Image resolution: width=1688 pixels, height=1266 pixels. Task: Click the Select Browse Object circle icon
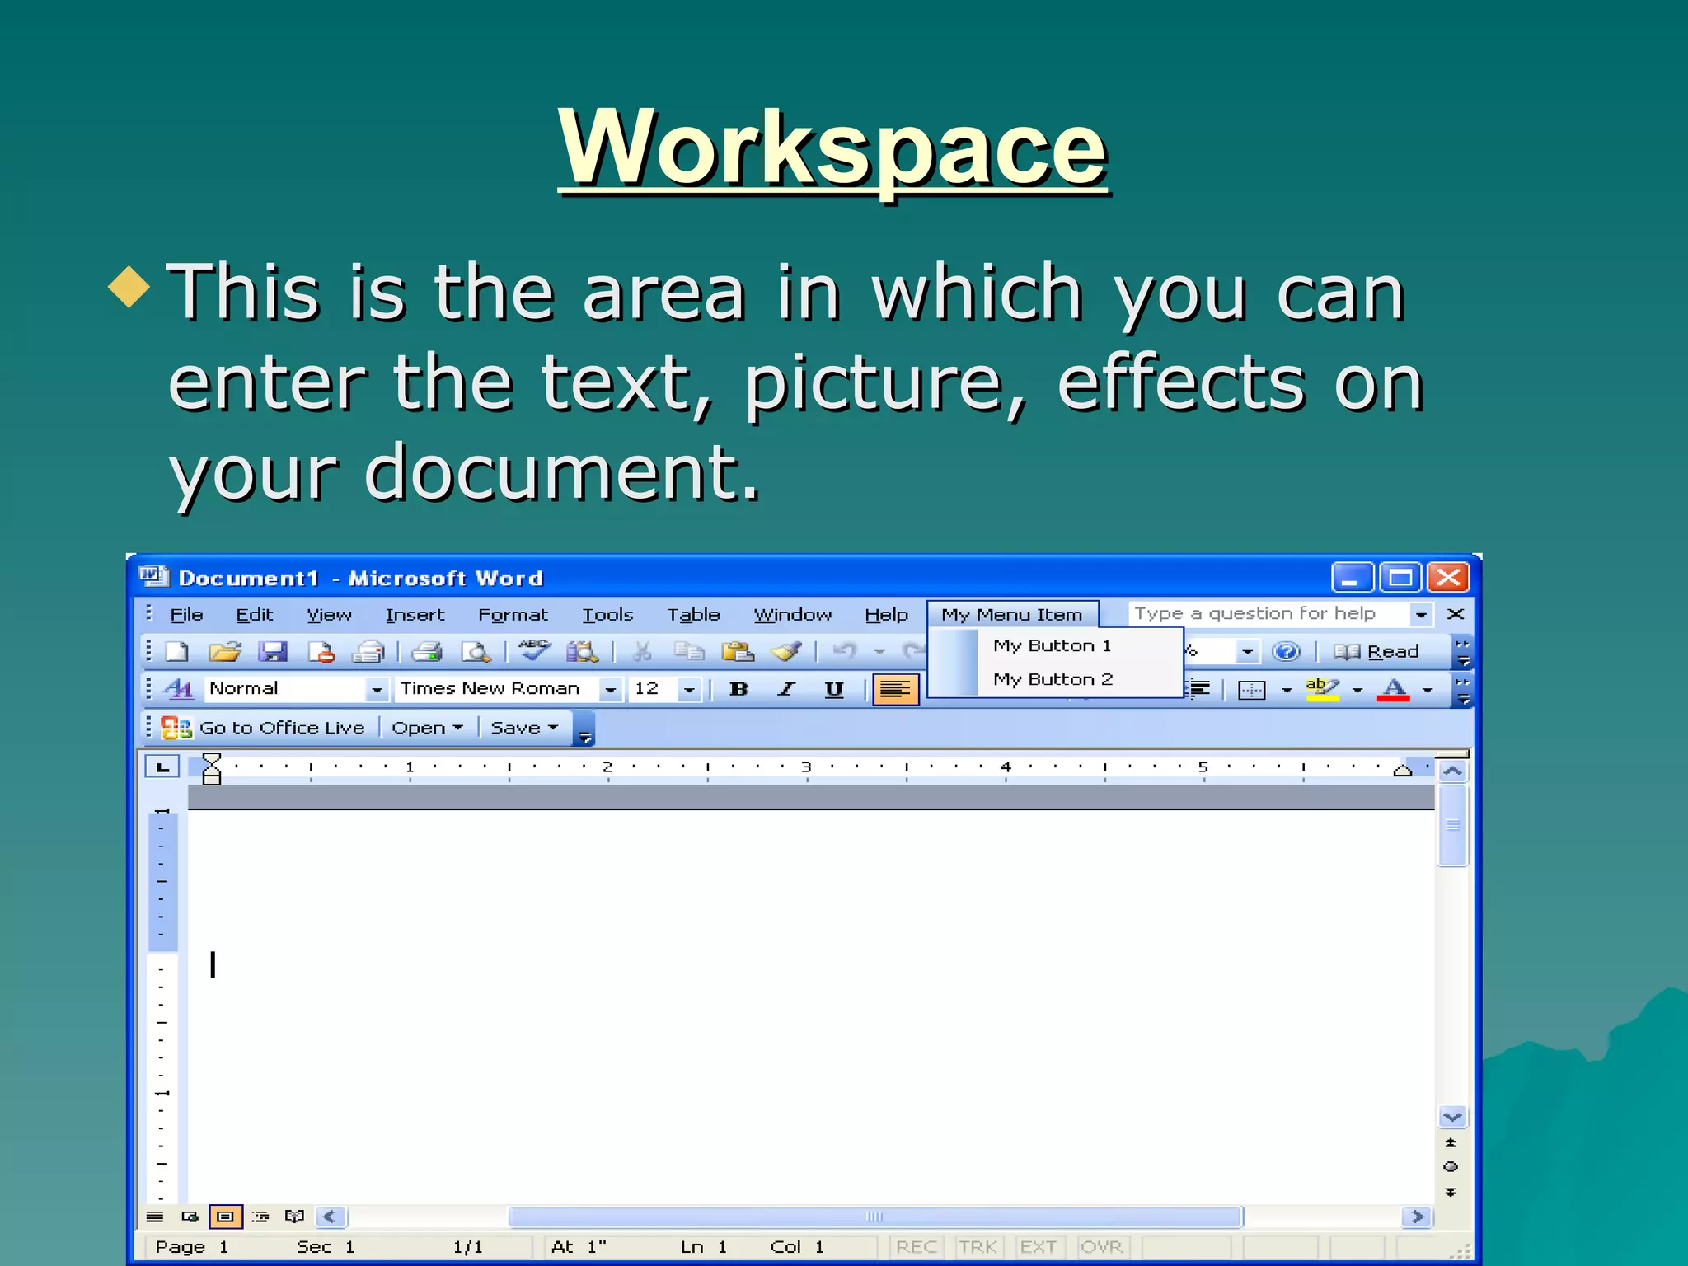point(1451,1166)
